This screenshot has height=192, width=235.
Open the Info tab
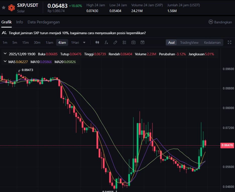click(20, 22)
